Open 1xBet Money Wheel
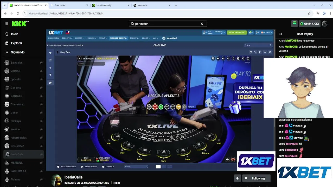Screen dimensions: 333x187 [x=170, y=38]
